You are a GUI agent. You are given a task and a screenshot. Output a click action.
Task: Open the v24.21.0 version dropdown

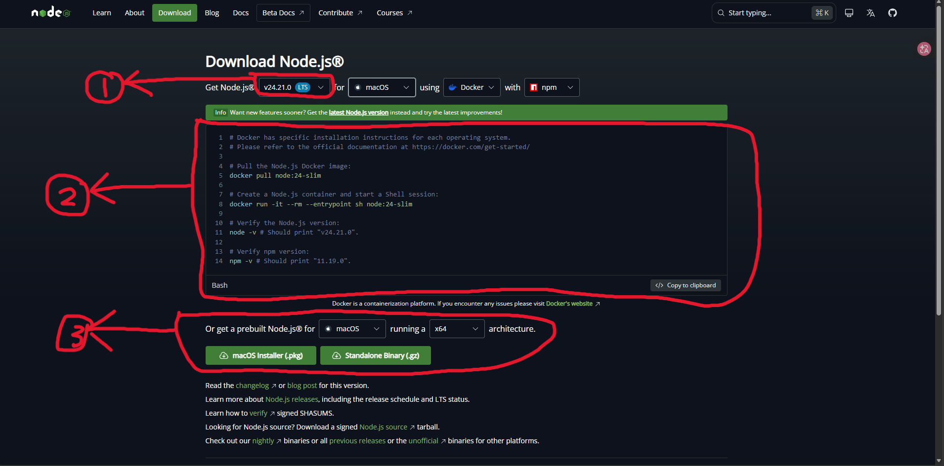click(x=294, y=87)
